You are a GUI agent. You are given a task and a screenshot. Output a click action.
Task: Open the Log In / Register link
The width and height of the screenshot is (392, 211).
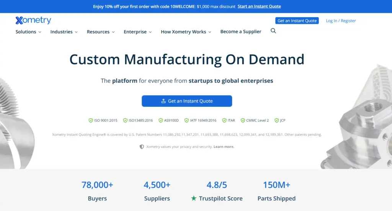click(341, 21)
